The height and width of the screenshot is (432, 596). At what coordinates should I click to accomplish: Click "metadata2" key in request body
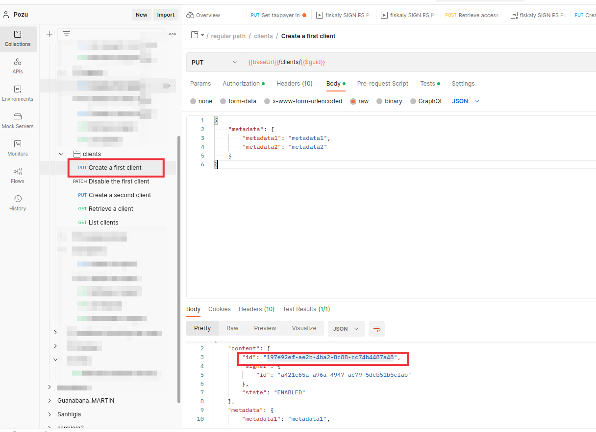tap(263, 147)
